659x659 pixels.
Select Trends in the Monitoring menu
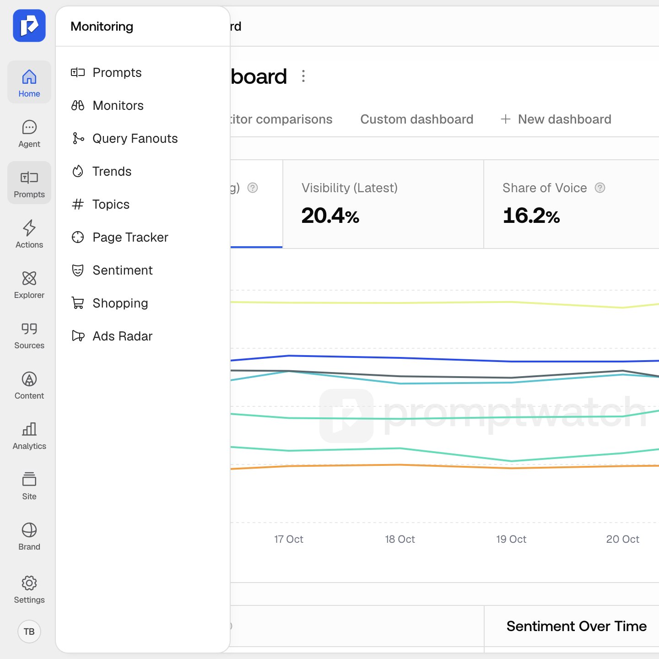[143, 171]
